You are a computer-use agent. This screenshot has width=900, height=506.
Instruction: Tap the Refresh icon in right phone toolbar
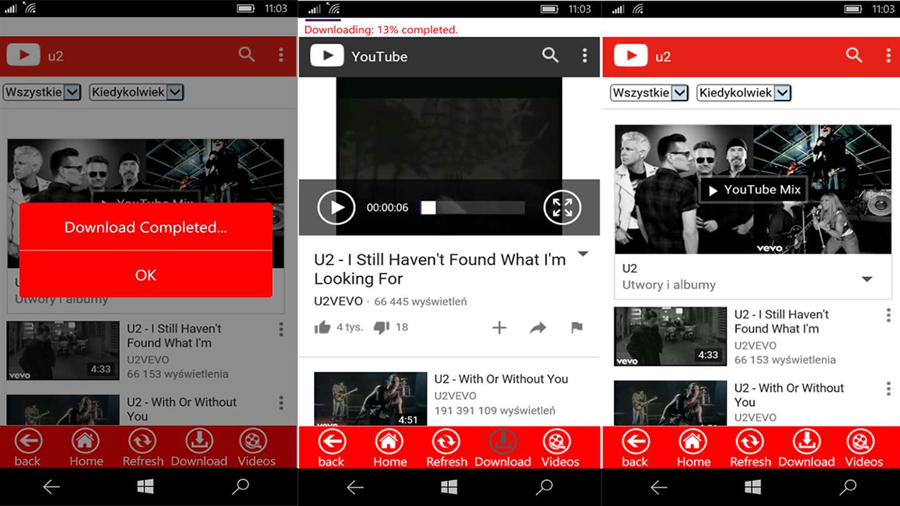coord(750,442)
